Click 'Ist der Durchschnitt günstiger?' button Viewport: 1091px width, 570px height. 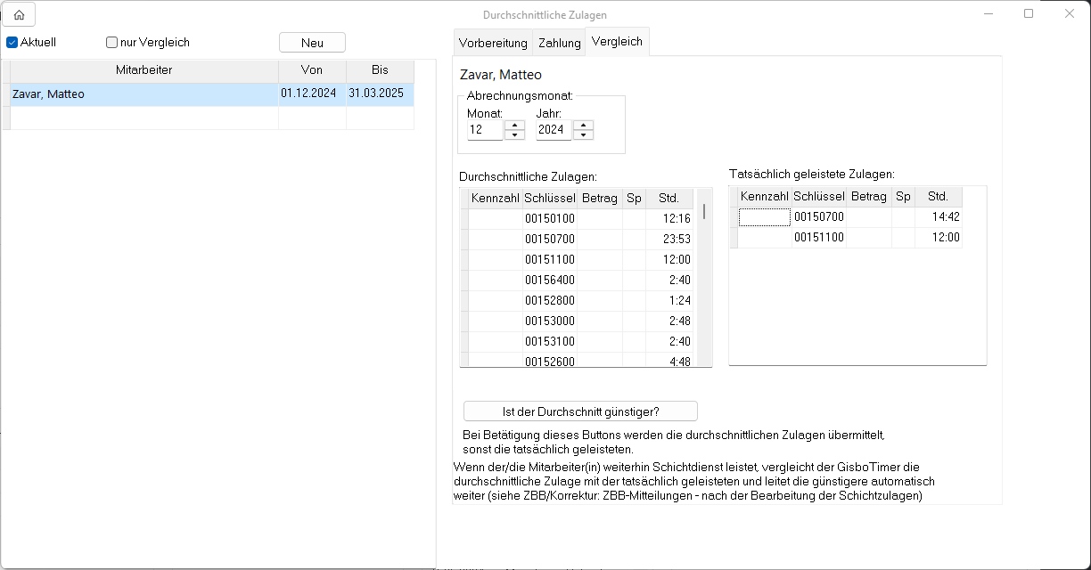tap(580, 411)
